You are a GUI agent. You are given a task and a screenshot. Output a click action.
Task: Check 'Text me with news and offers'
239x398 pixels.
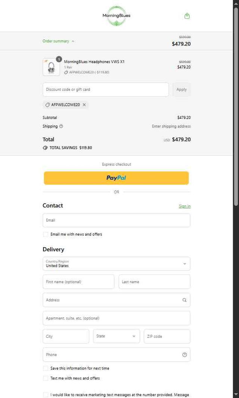(x=46, y=378)
